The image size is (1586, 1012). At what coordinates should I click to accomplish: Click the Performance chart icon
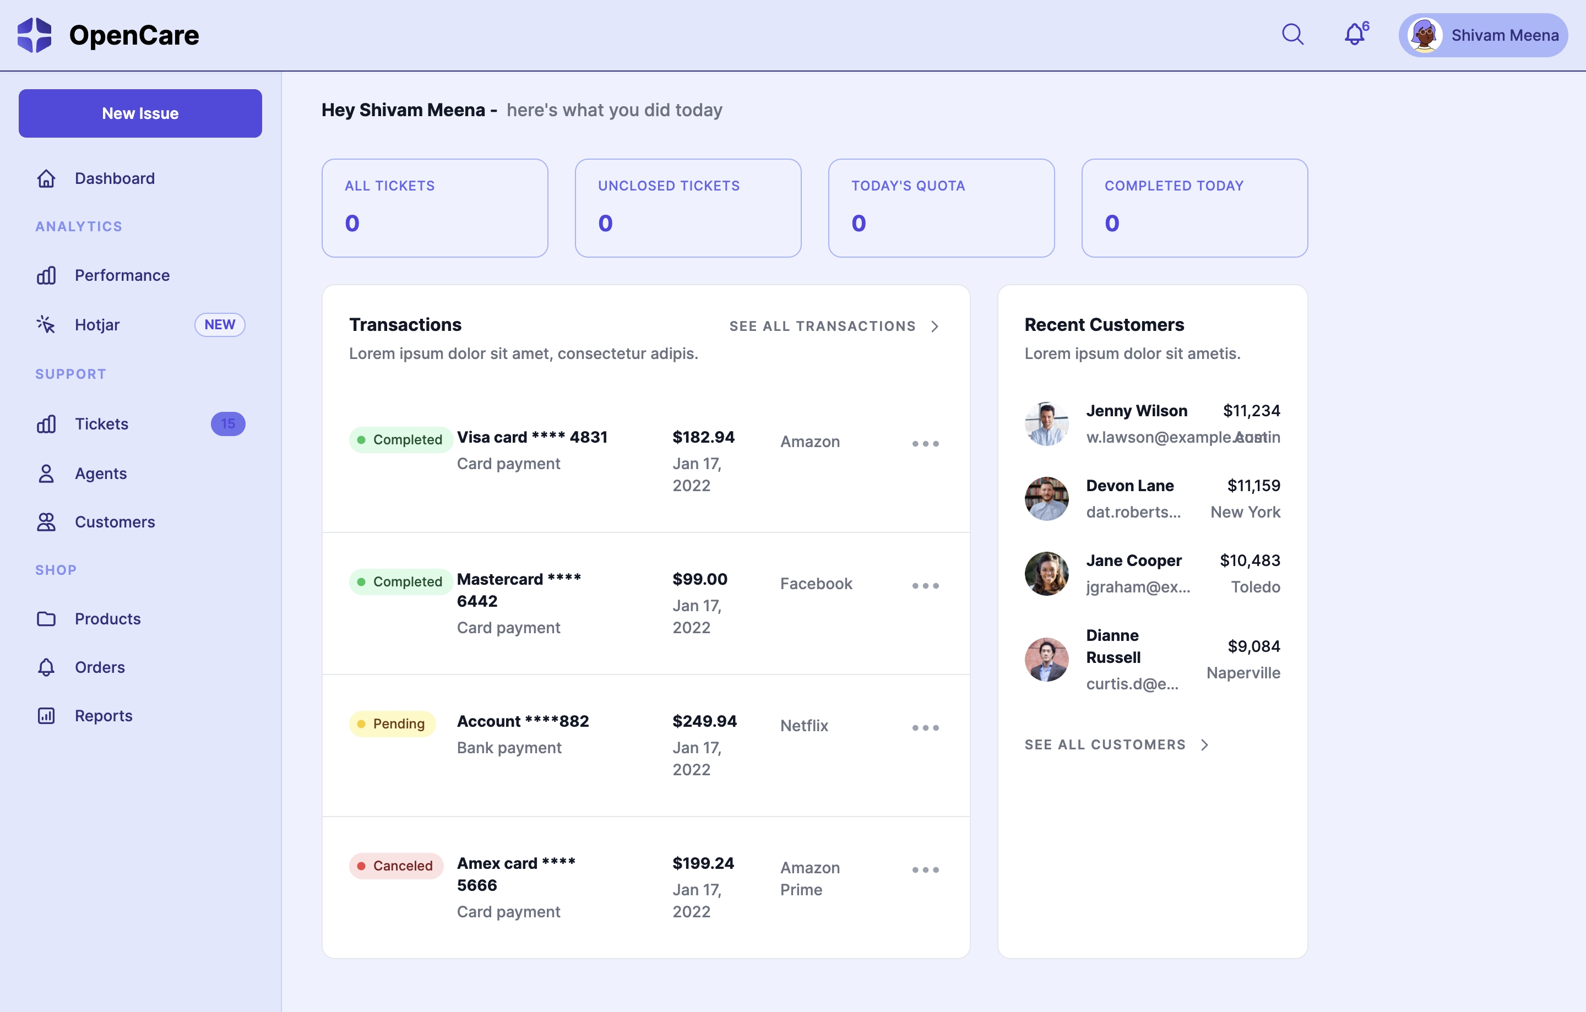point(46,275)
